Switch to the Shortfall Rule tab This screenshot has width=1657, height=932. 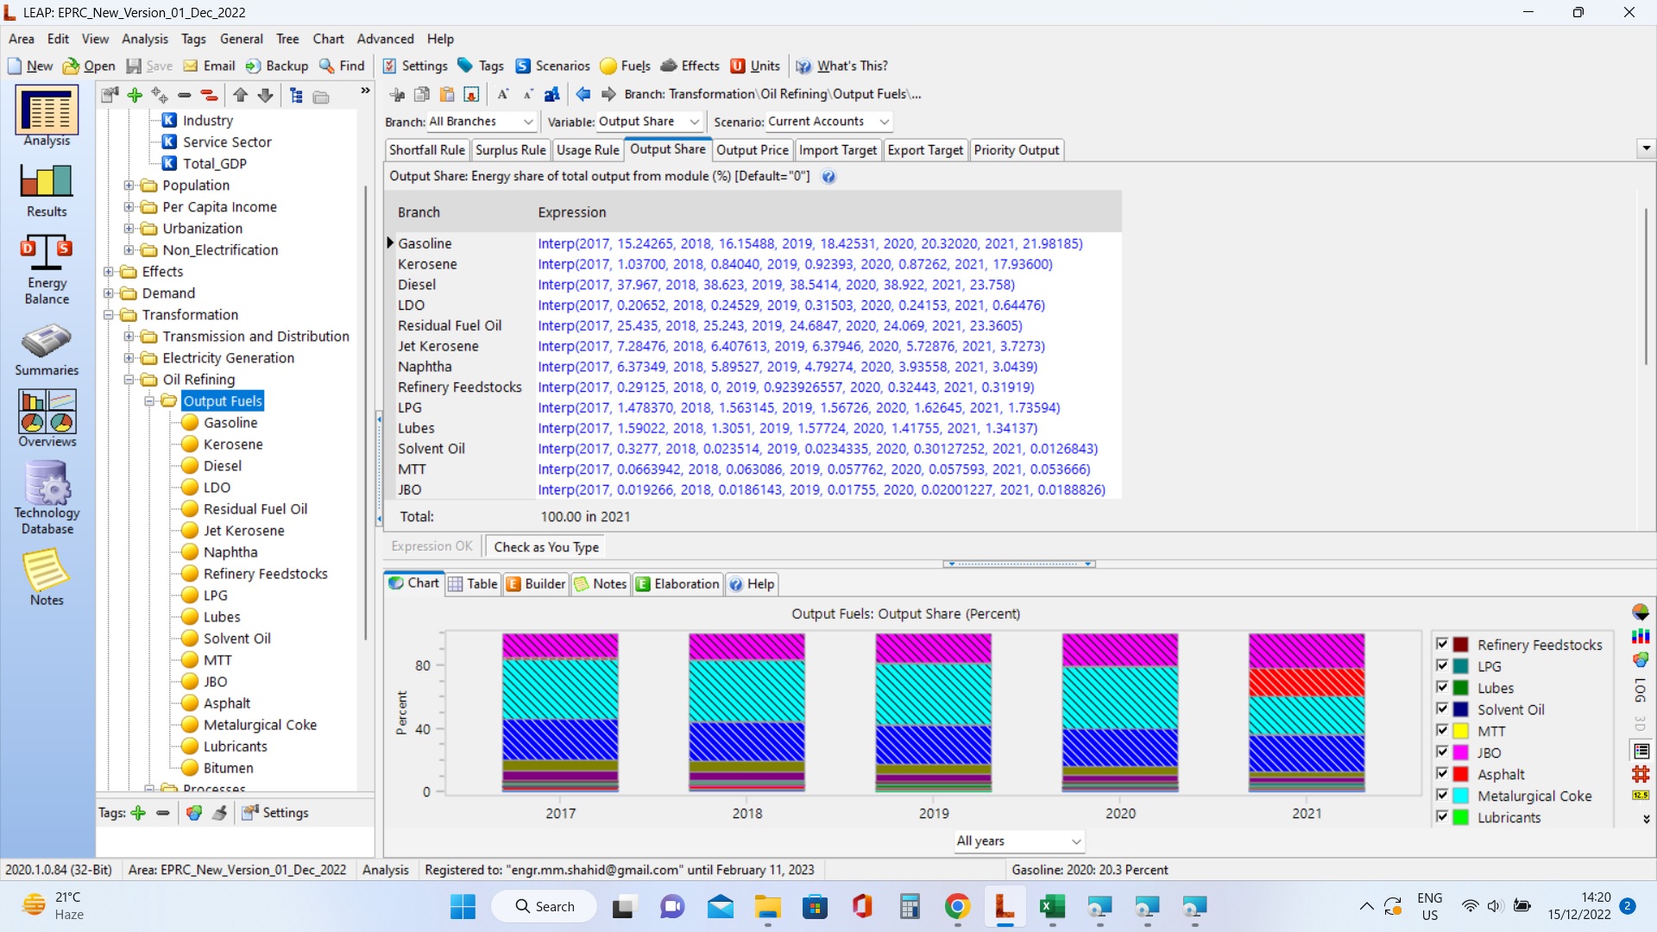426,150
